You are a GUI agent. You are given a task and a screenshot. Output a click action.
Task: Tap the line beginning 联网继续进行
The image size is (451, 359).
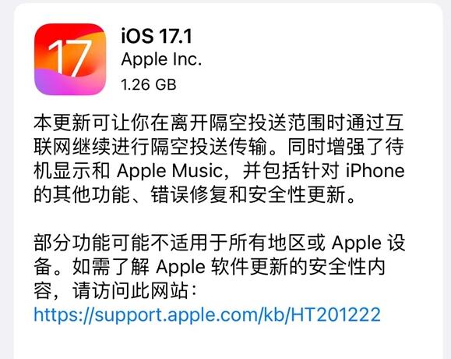[x=219, y=147]
